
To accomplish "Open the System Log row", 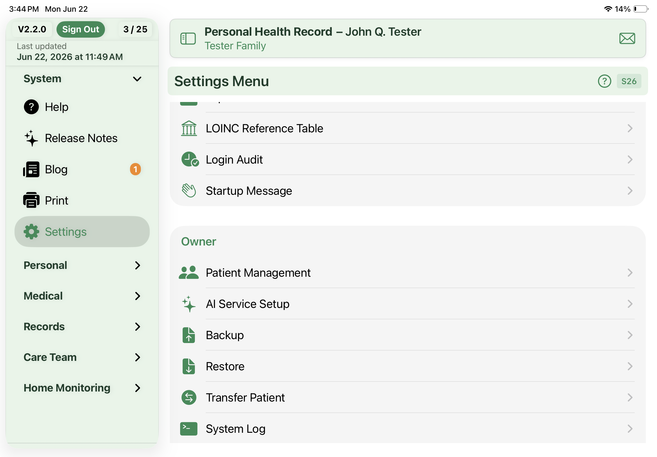I will (x=407, y=428).
